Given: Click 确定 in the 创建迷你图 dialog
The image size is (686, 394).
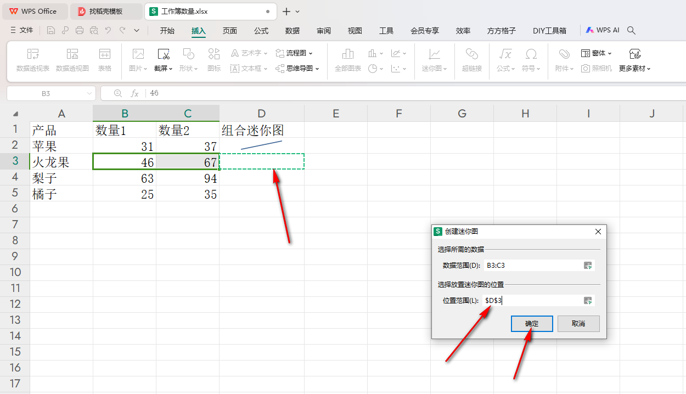Looking at the screenshot, I should pos(532,324).
